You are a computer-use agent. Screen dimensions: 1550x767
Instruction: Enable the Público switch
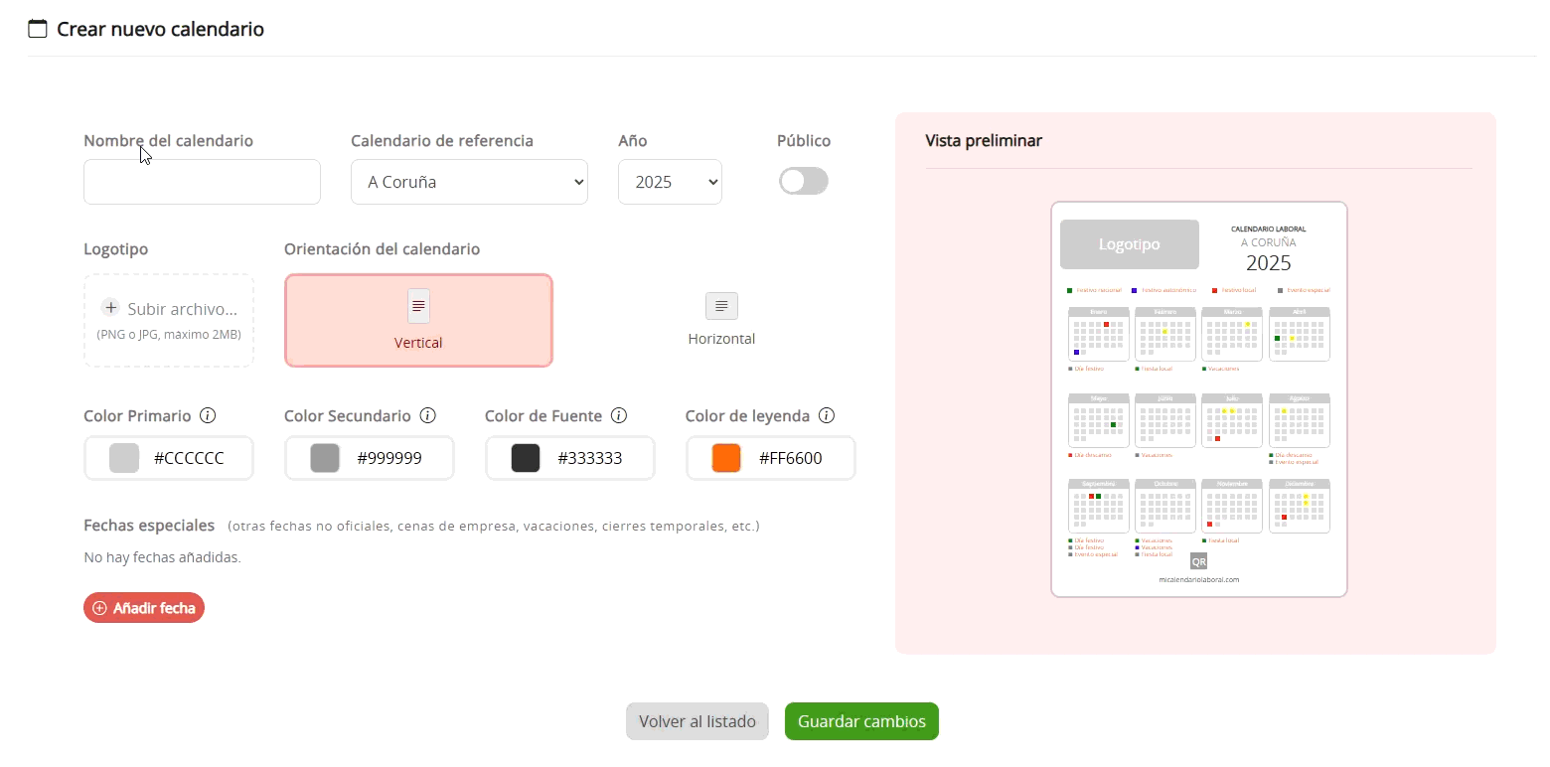coord(804,181)
